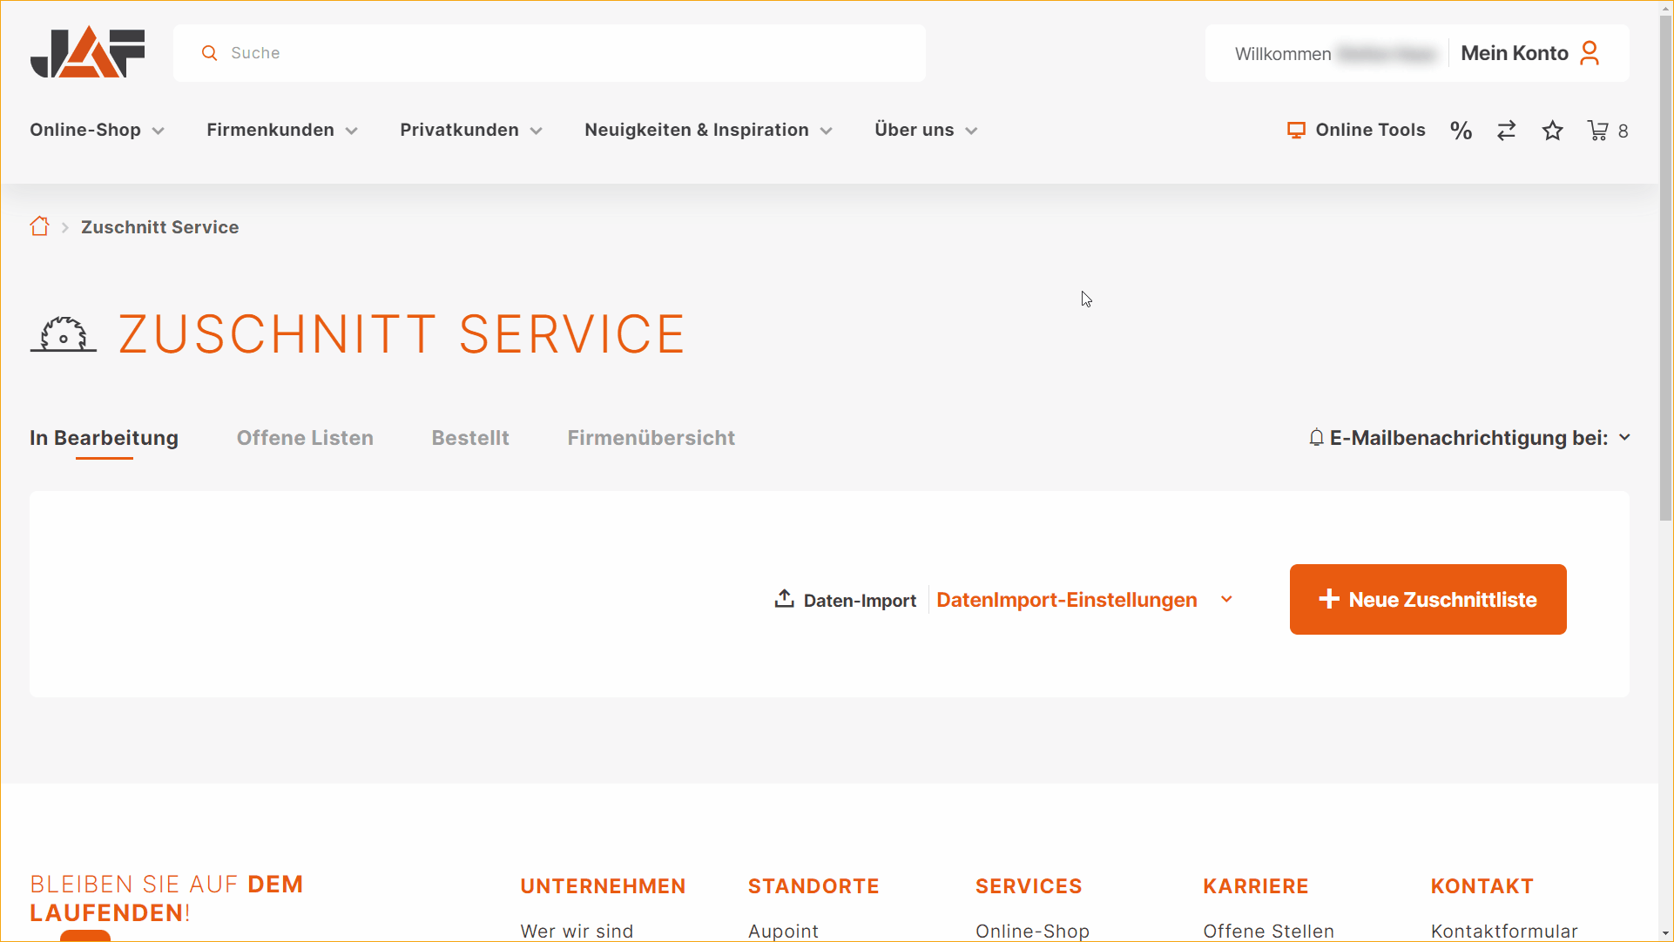Click the Mein Konto user icon
The image size is (1674, 942).
pos(1590,53)
